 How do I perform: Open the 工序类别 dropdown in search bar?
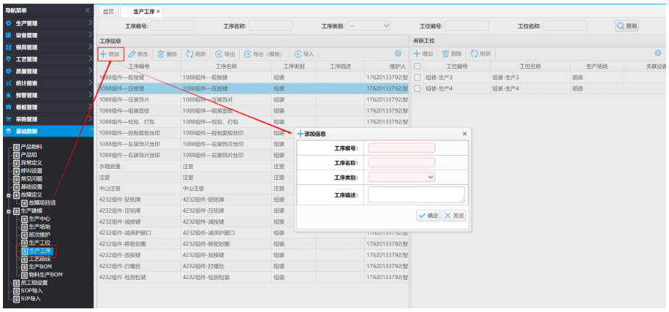tap(369, 26)
